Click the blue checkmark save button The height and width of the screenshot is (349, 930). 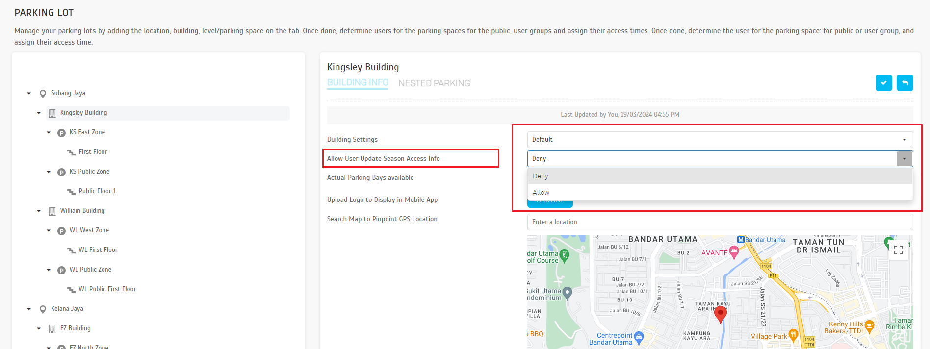pos(883,83)
